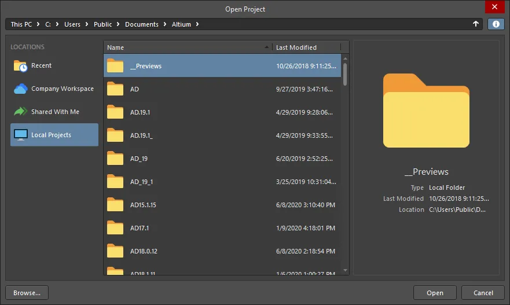The width and height of the screenshot is (510, 305).
Task: Click the AD15.1.15 folder icon
Action: (x=115, y=204)
